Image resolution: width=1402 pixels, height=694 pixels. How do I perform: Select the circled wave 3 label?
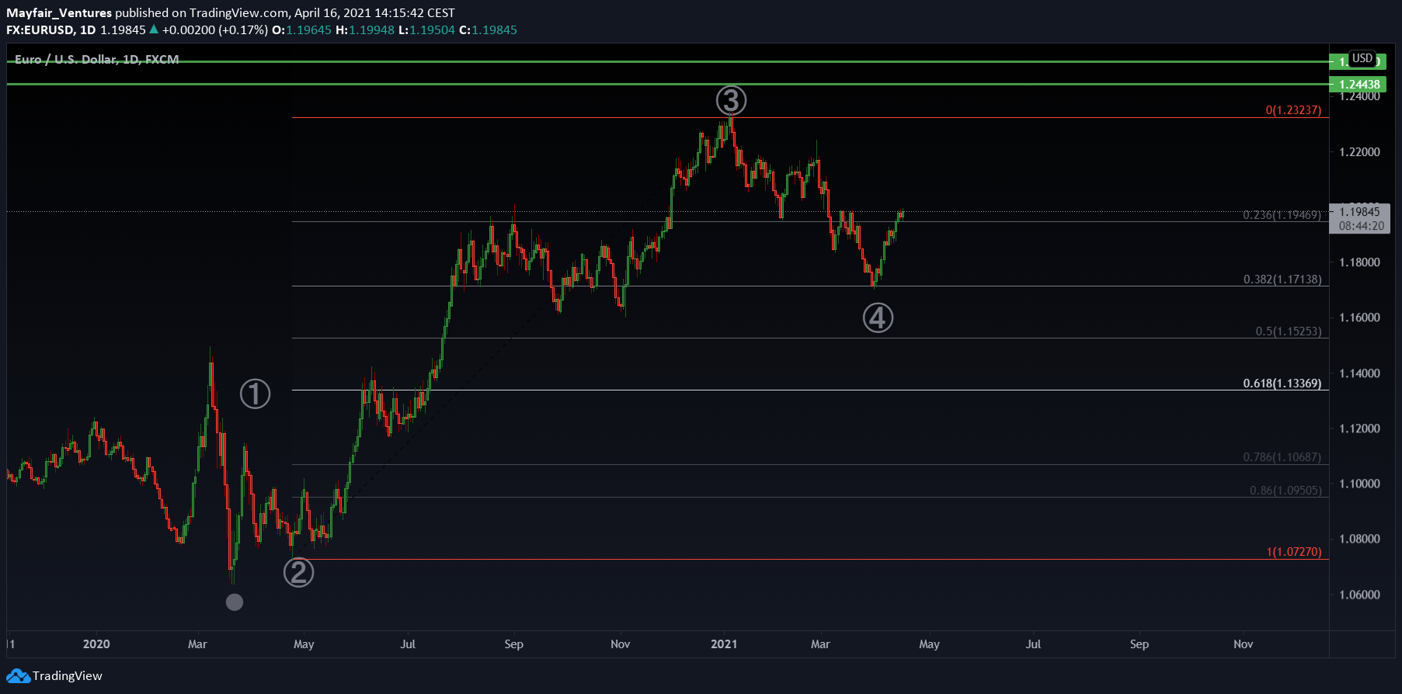click(x=731, y=100)
